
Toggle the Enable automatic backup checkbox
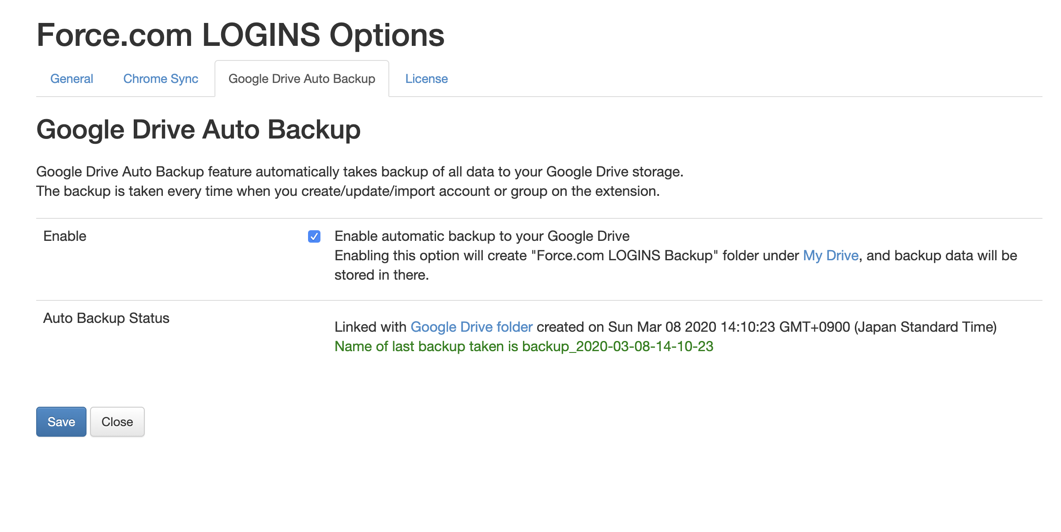[314, 236]
